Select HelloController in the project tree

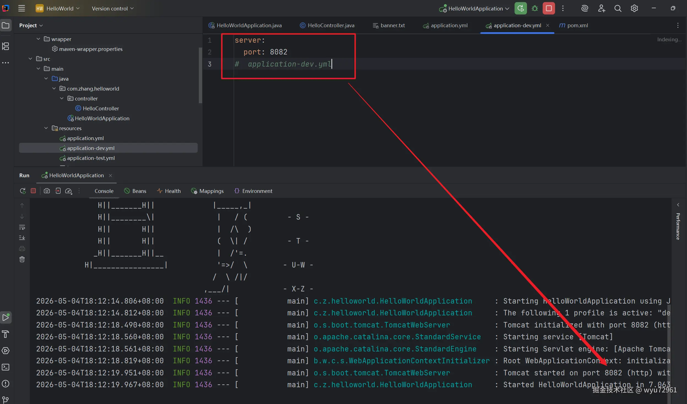click(97, 108)
